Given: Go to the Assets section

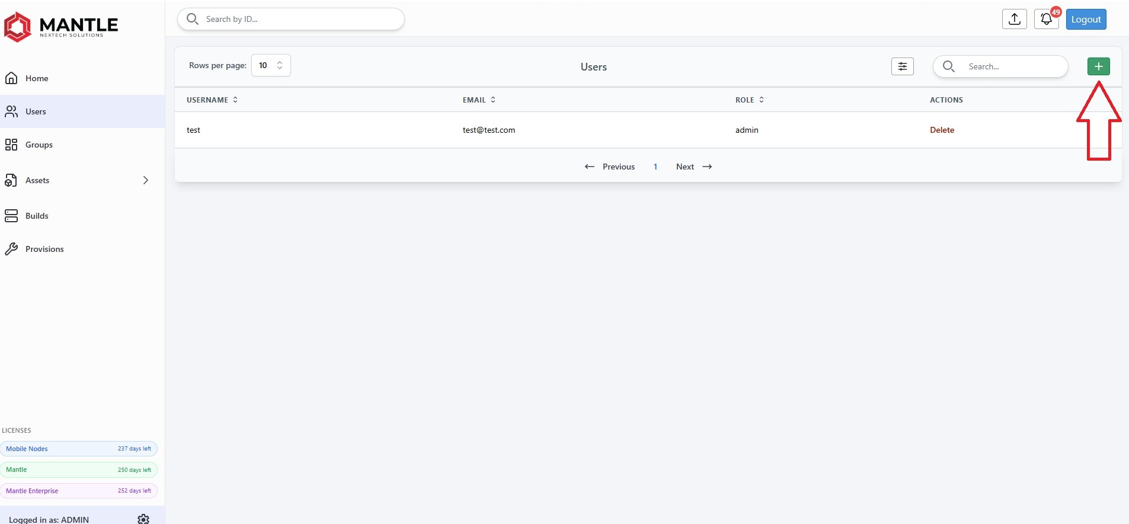Looking at the screenshot, I should 37,180.
